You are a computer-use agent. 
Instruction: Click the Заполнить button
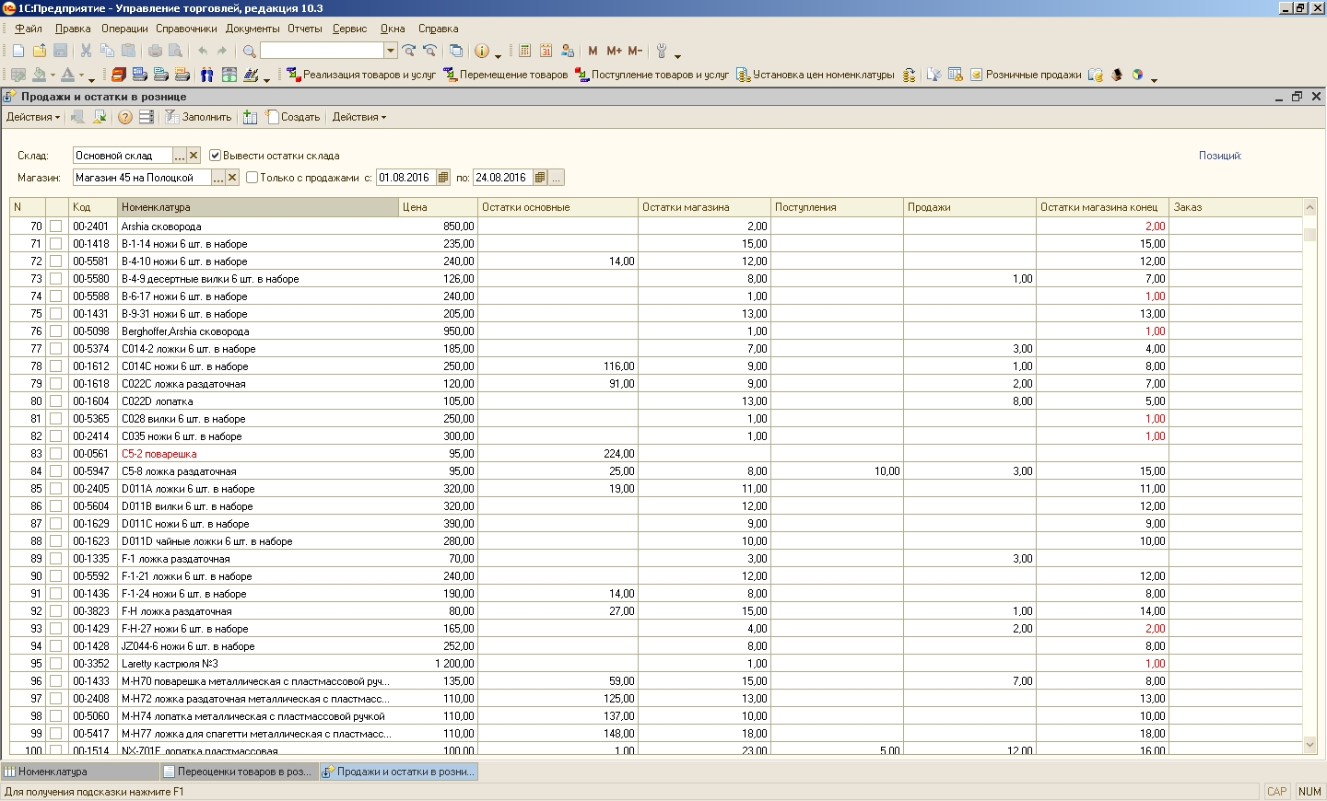pyautogui.click(x=198, y=117)
